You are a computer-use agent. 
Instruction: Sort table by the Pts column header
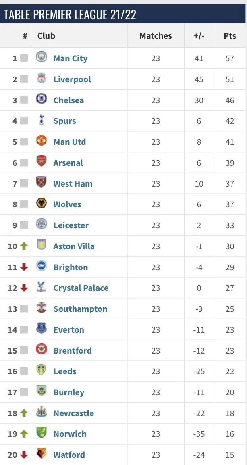(x=230, y=36)
